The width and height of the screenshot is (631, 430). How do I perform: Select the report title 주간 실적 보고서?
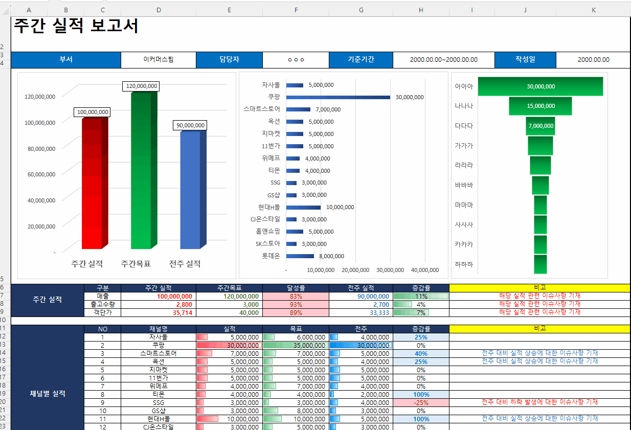(76, 26)
